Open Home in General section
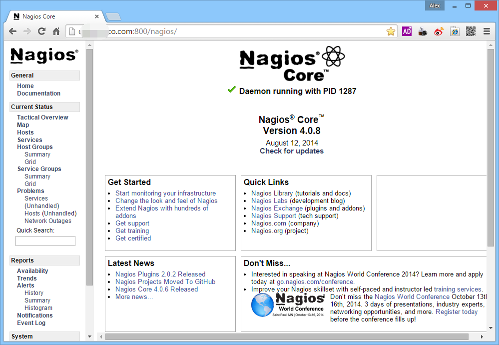Image resolution: width=499 pixels, height=345 pixels. (25, 85)
